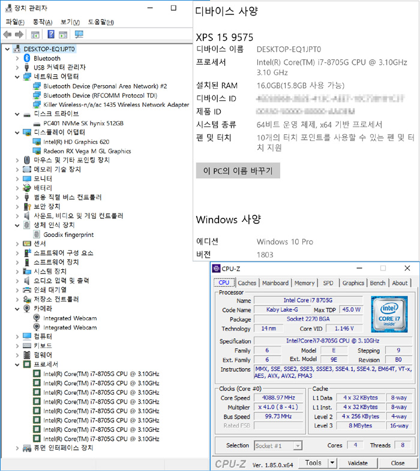The width and height of the screenshot is (420, 472).
Task: Collapse the 디스크 드라이브 node
Action: (x=17, y=114)
